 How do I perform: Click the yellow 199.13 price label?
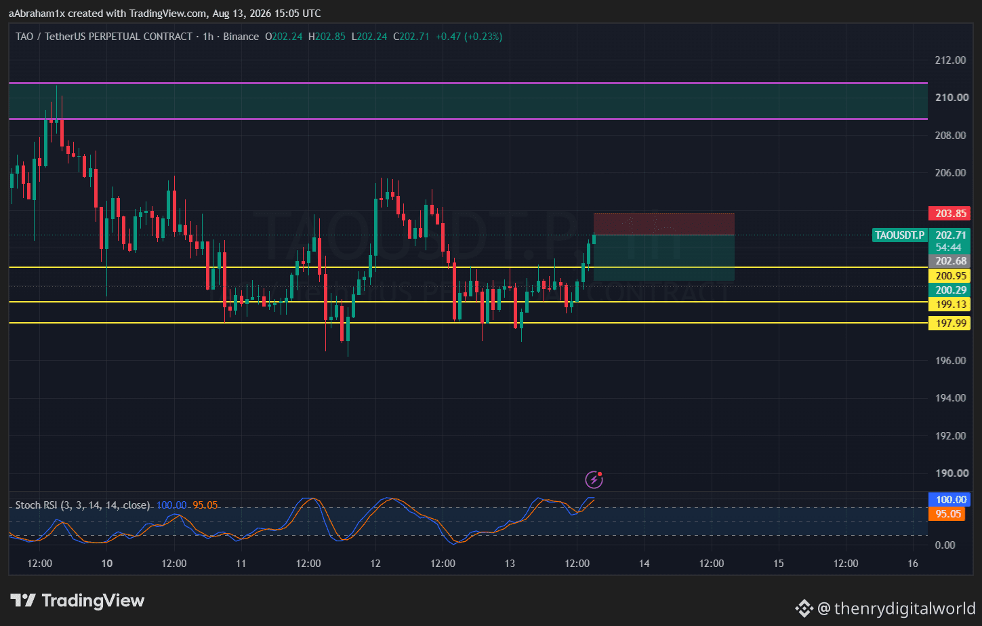pos(949,305)
